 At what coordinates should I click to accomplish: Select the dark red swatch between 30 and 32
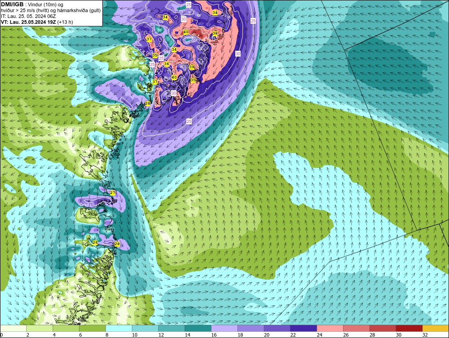pos(409,328)
